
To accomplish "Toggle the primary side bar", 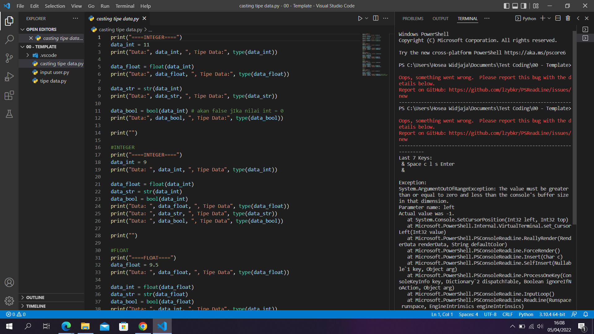I will pos(506,6).
